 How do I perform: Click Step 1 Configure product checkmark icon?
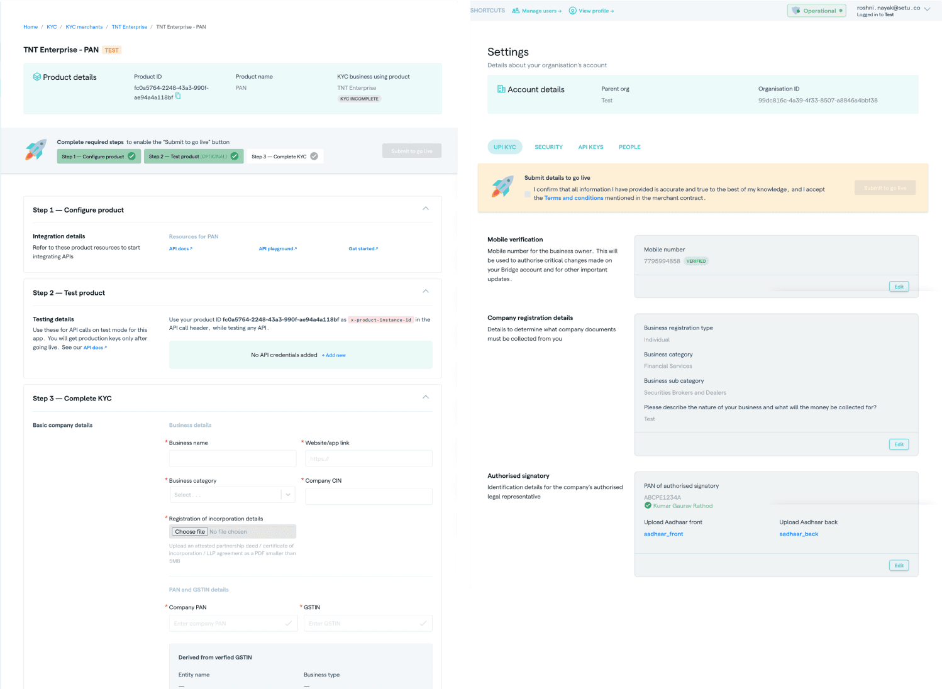[x=131, y=156]
